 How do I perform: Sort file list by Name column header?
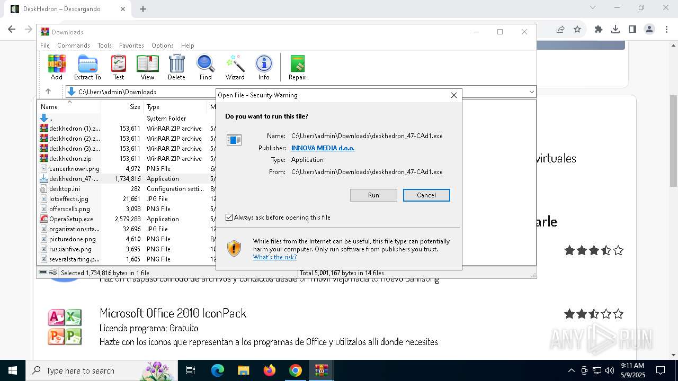coord(69,106)
